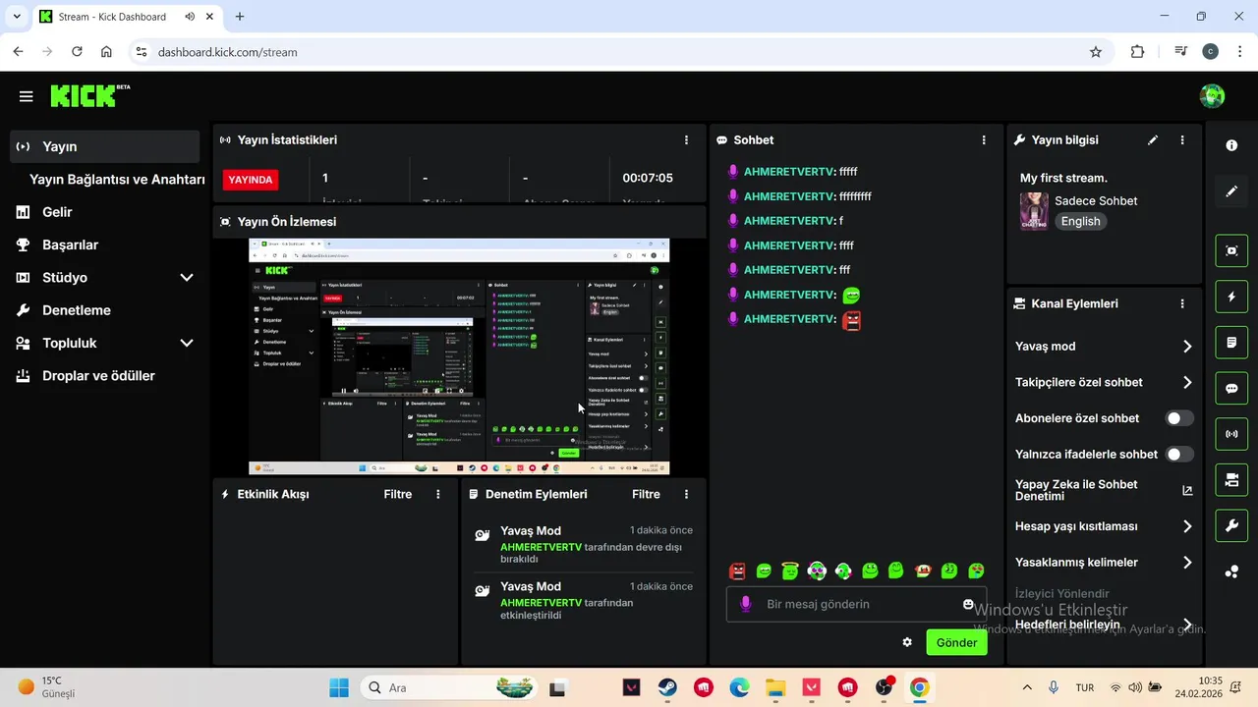Click AHMERETVERTV username on 'fffff' chat message

click(x=788, y=172)
